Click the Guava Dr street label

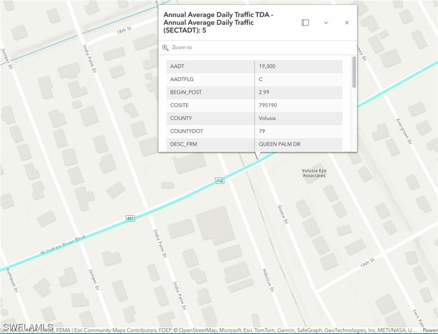click(x=283, y=215)
